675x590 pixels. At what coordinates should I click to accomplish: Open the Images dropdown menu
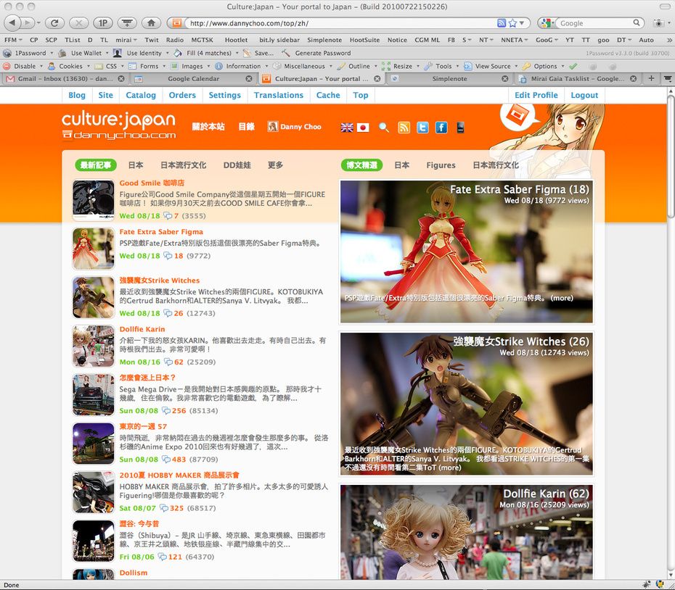coord(190,66)
